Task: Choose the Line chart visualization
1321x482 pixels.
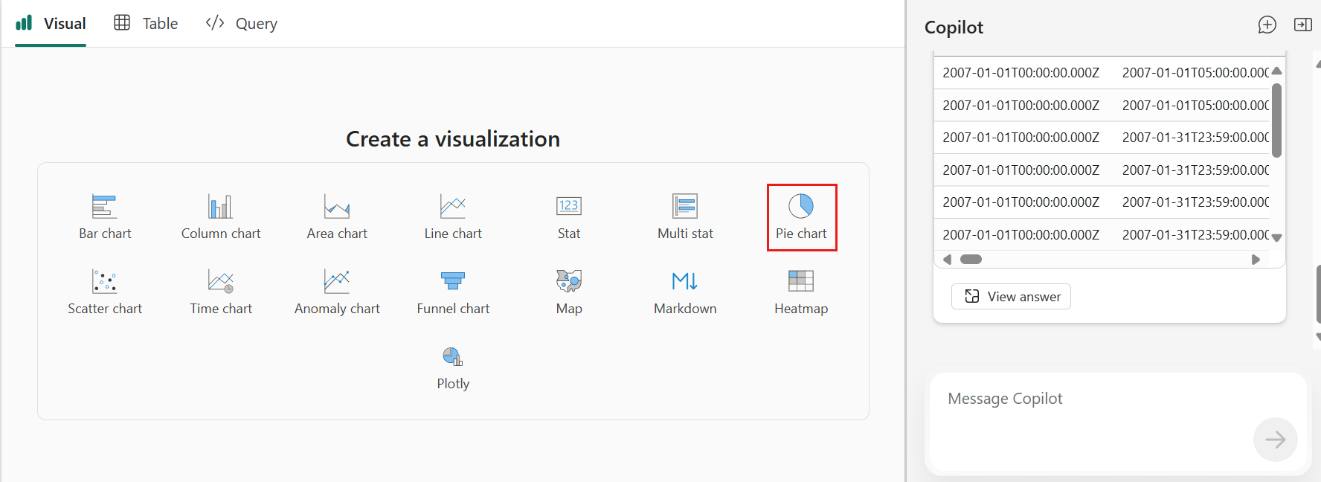Action: 453,217
